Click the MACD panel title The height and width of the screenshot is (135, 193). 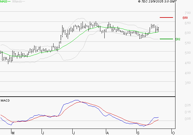[x=5, y=101]
